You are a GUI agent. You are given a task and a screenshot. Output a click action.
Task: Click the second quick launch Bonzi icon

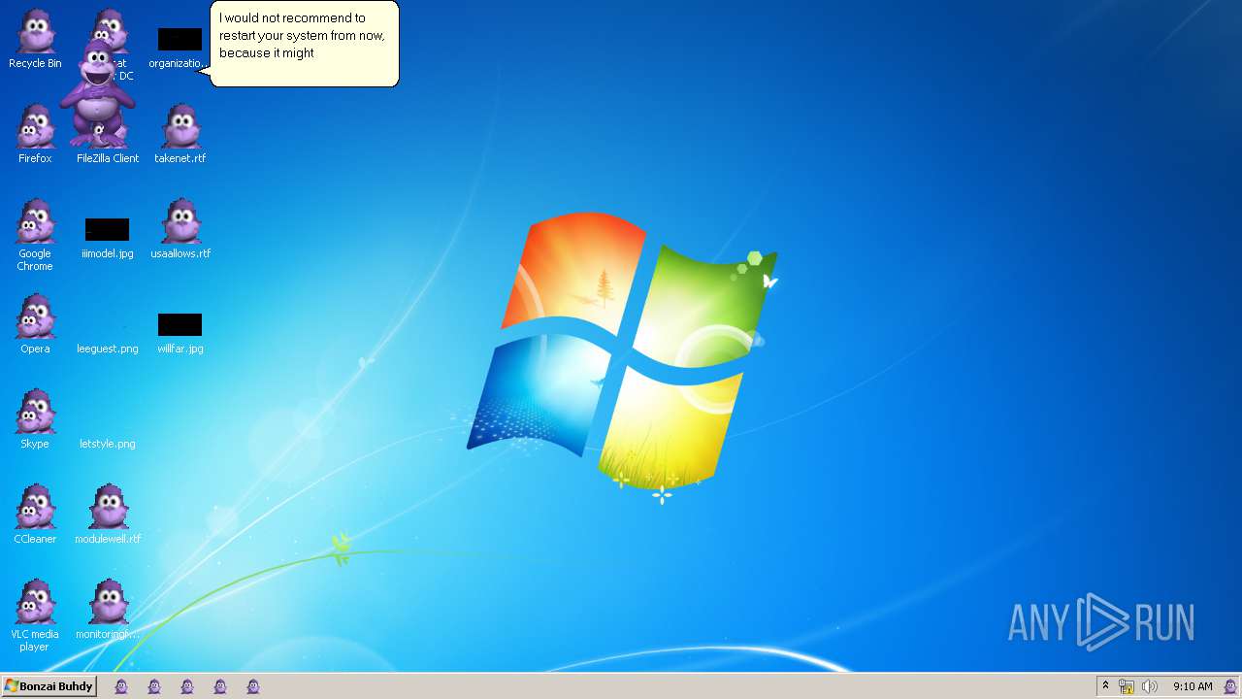point(154,686)
